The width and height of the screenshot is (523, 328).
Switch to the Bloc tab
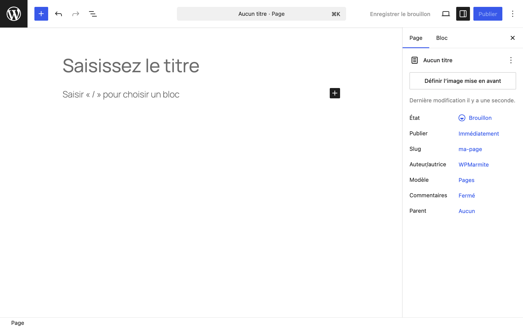coord(442,38)
